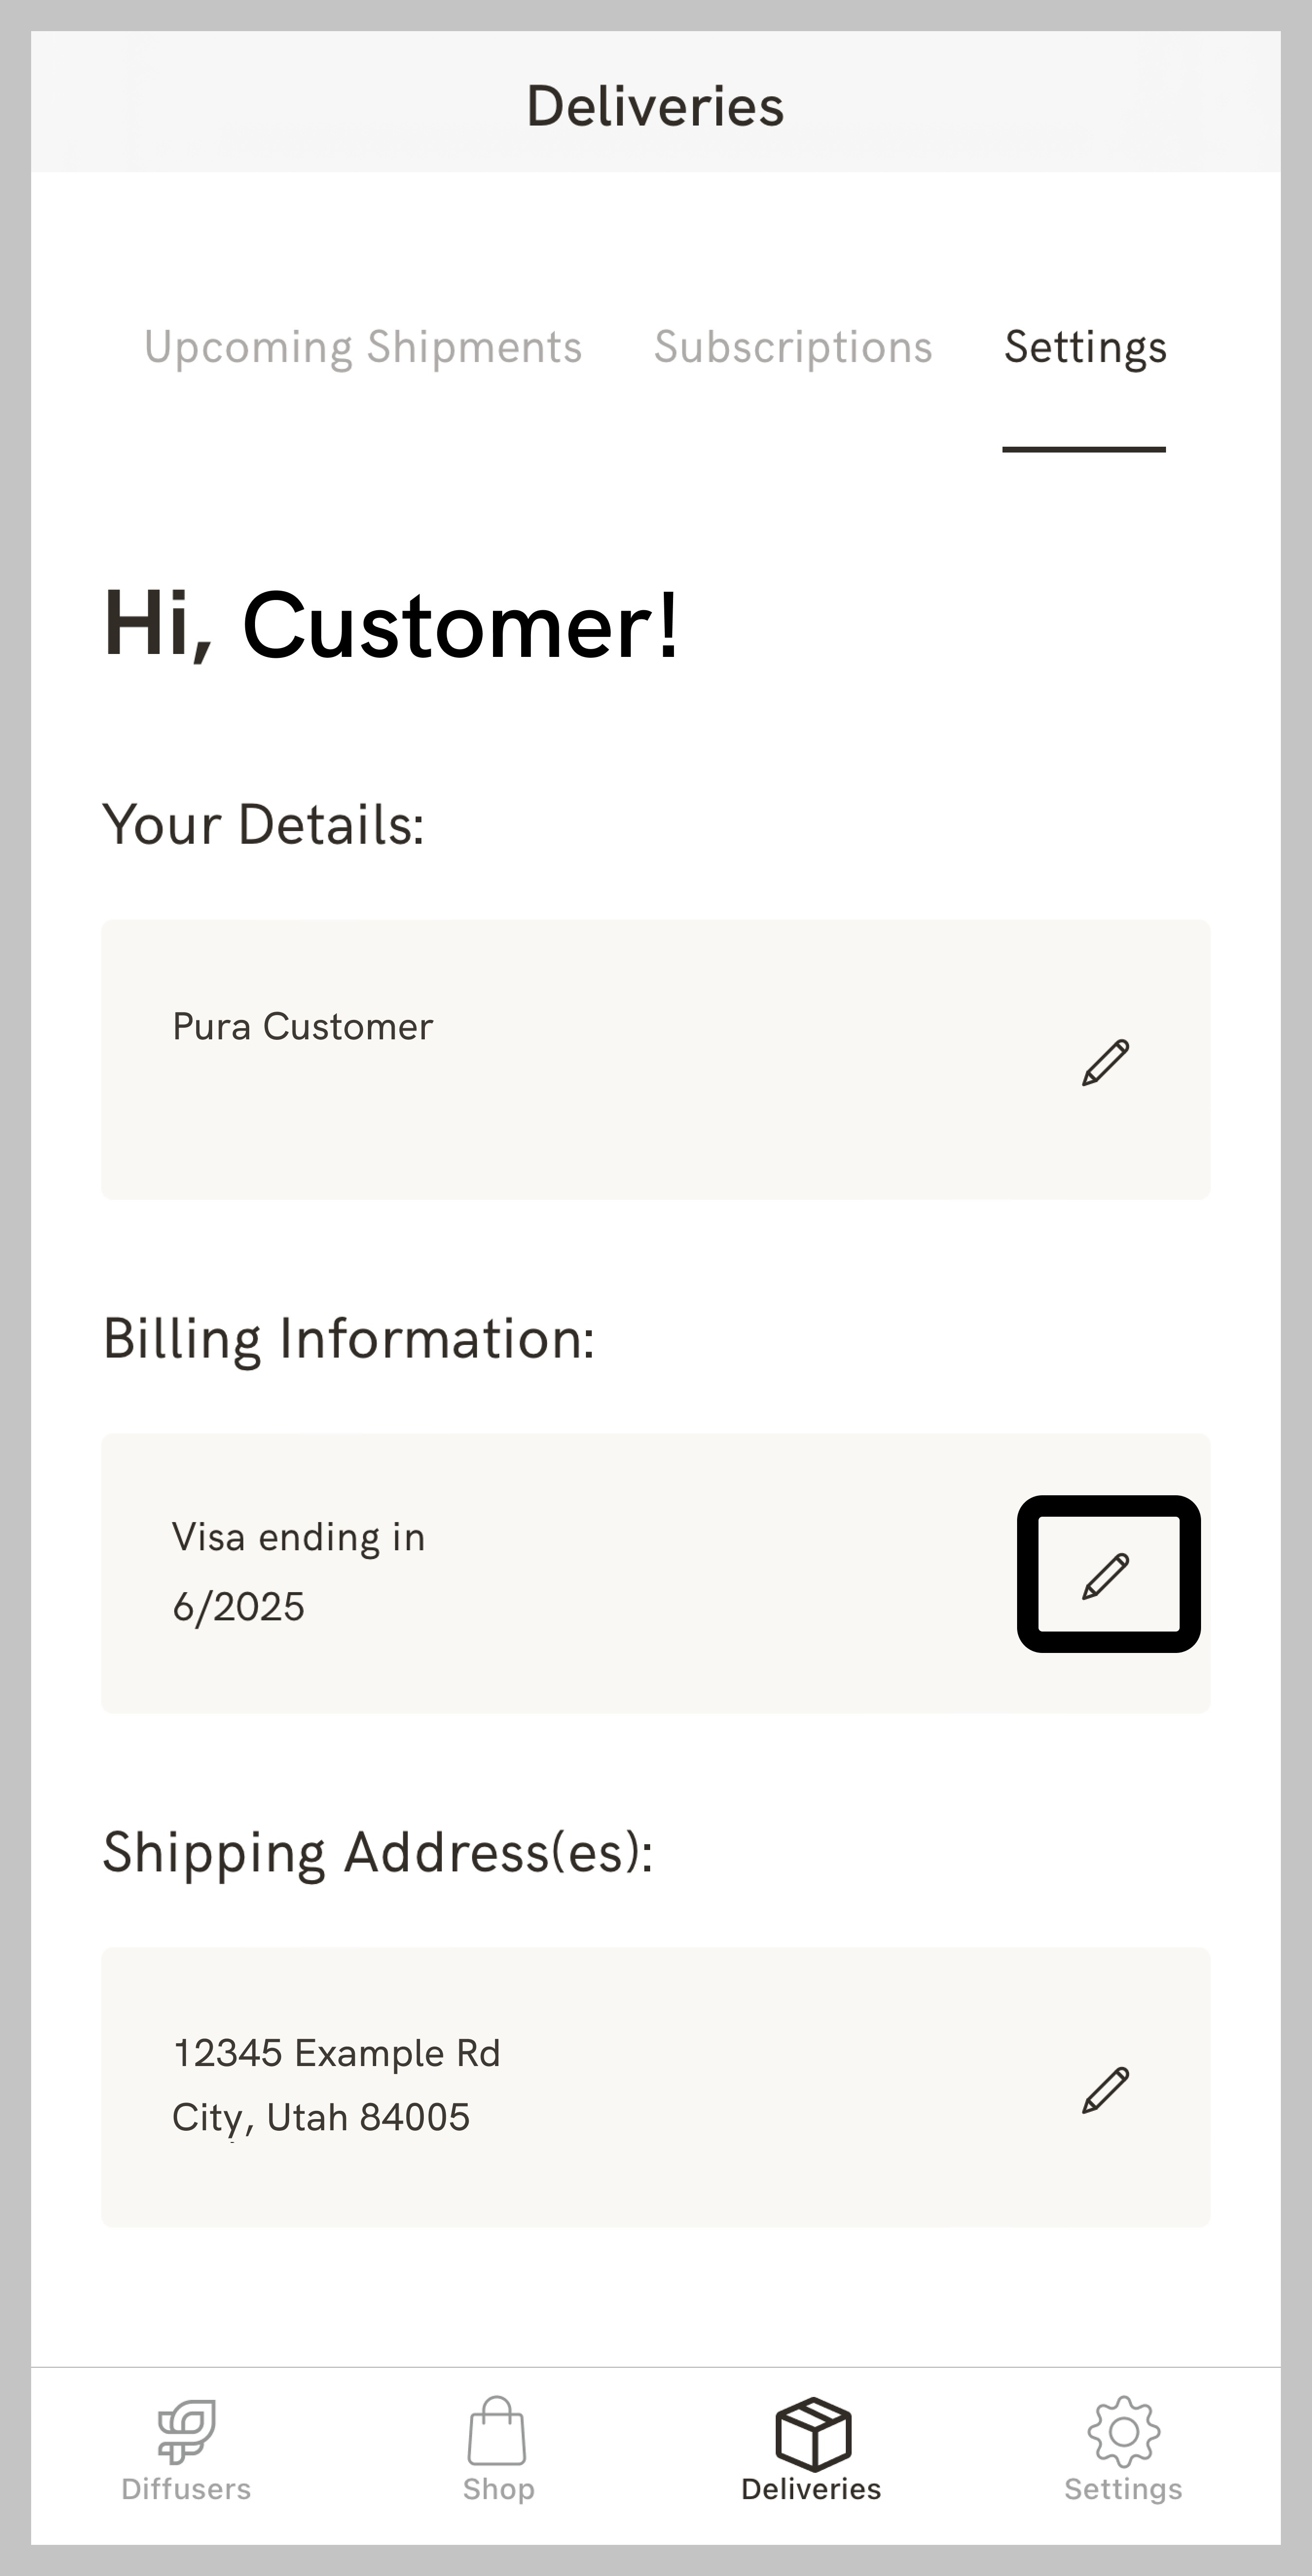The image size is (1312, 2576).
Task: Switch to Upcoming Shipments tab
Action: (362, 347)
